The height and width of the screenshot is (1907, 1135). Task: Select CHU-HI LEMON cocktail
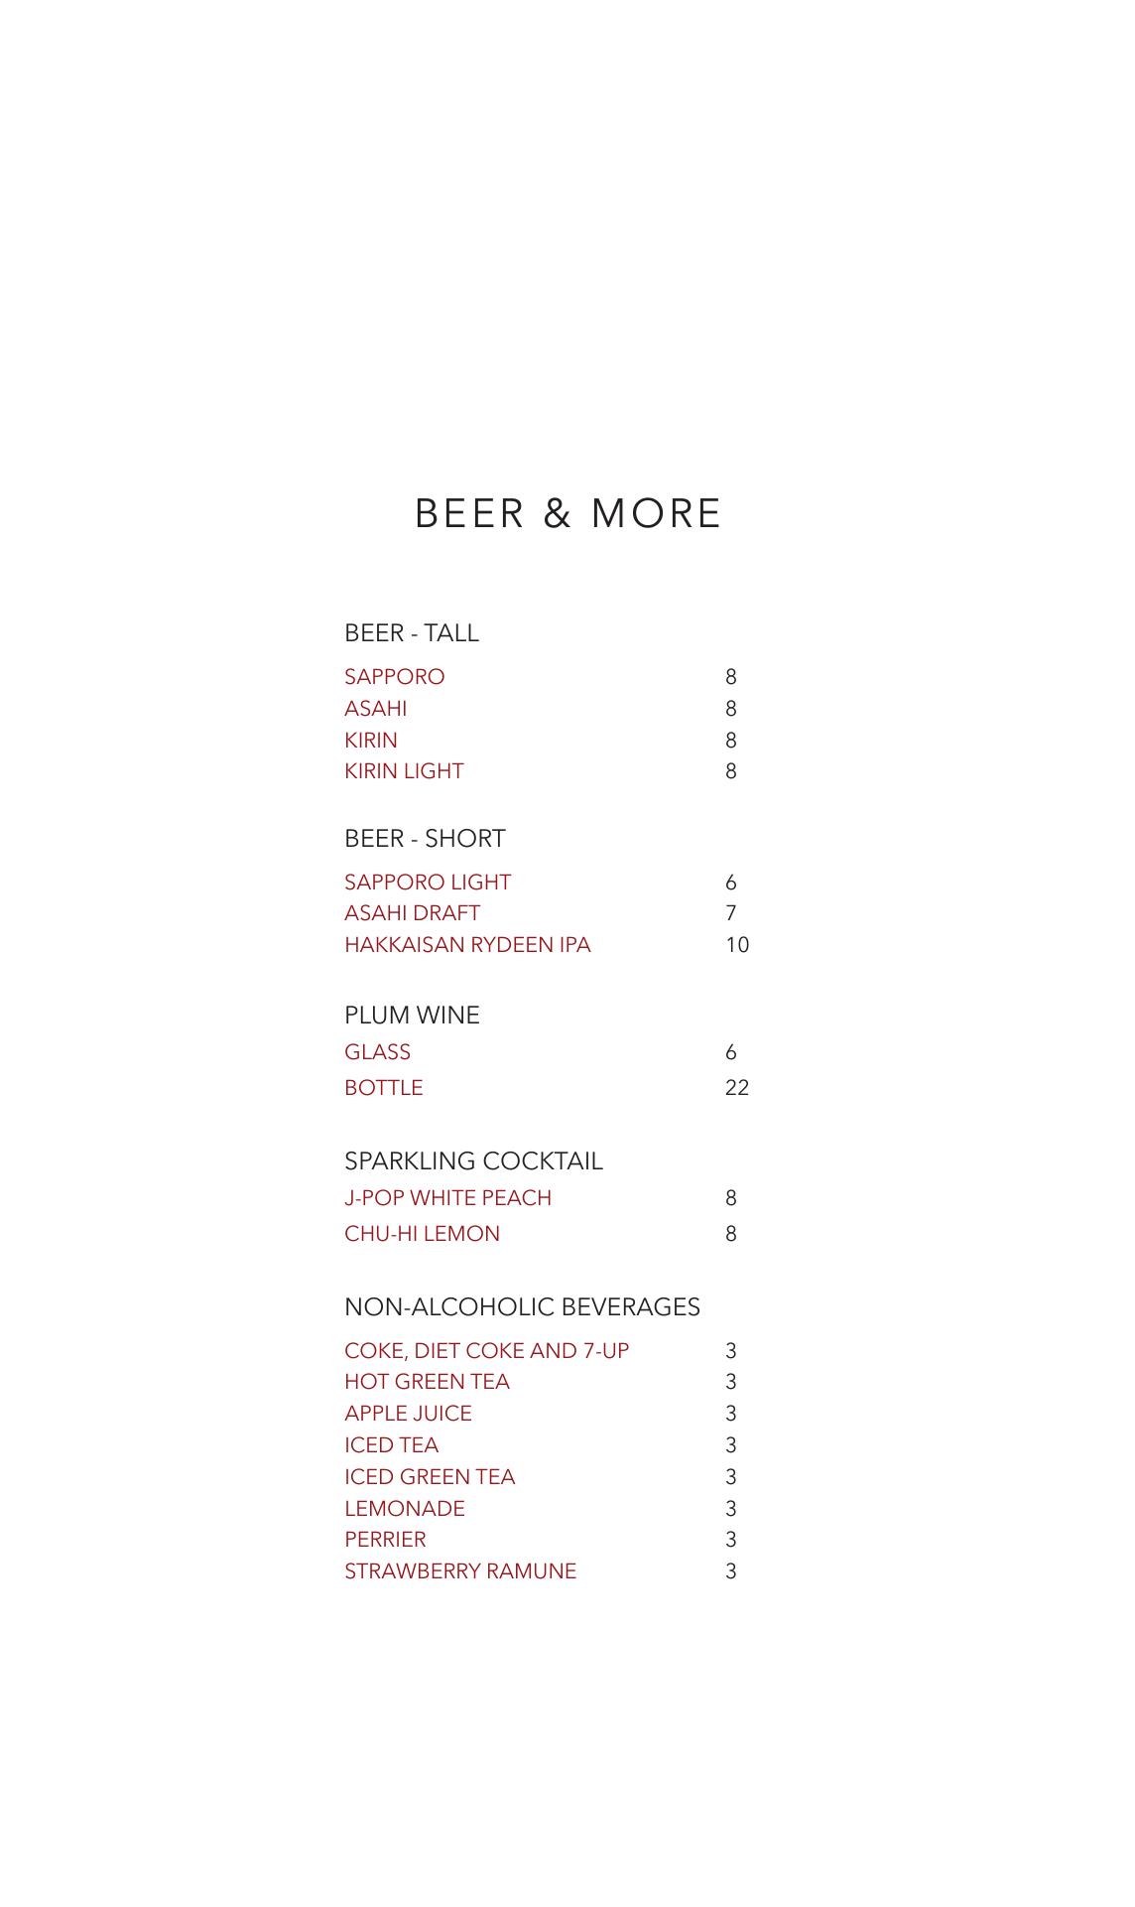coord(422,1234)
